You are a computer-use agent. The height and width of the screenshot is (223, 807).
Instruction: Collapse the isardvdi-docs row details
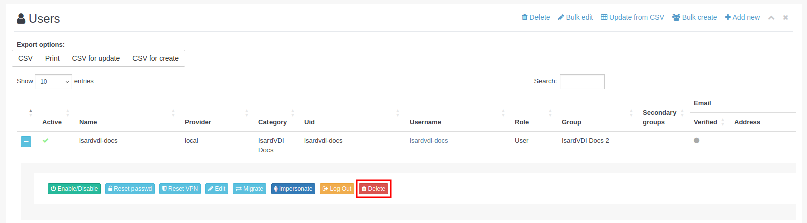[x=26, y=142]
